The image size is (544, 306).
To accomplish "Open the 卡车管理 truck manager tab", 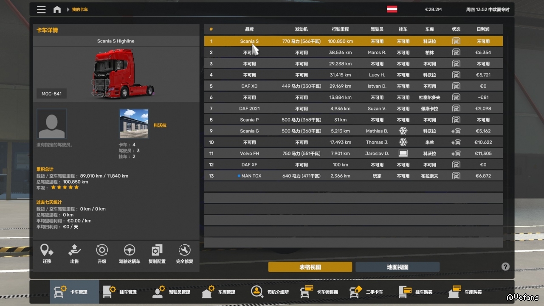I will point(74,292).
